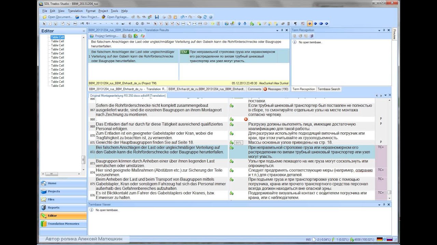Open the File menu
The image size is (437, 245).
click(45, 11)
